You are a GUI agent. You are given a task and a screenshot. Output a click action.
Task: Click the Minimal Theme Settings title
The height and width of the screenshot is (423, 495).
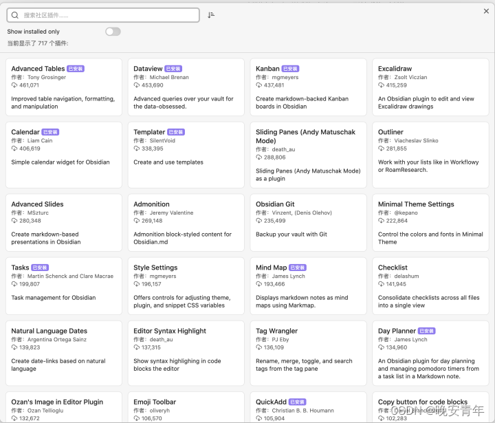tap(416, 204)
